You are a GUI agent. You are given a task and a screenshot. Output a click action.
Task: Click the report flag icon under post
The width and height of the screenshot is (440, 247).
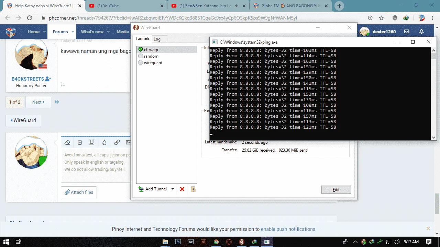tap(63, 84)
